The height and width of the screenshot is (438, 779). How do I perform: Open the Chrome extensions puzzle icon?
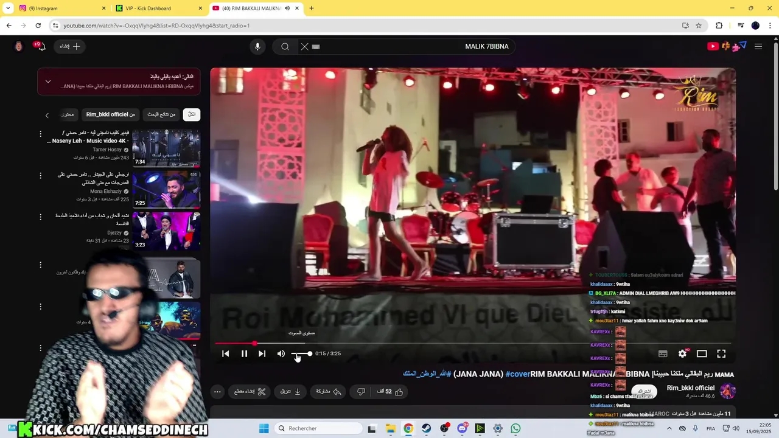719,26
